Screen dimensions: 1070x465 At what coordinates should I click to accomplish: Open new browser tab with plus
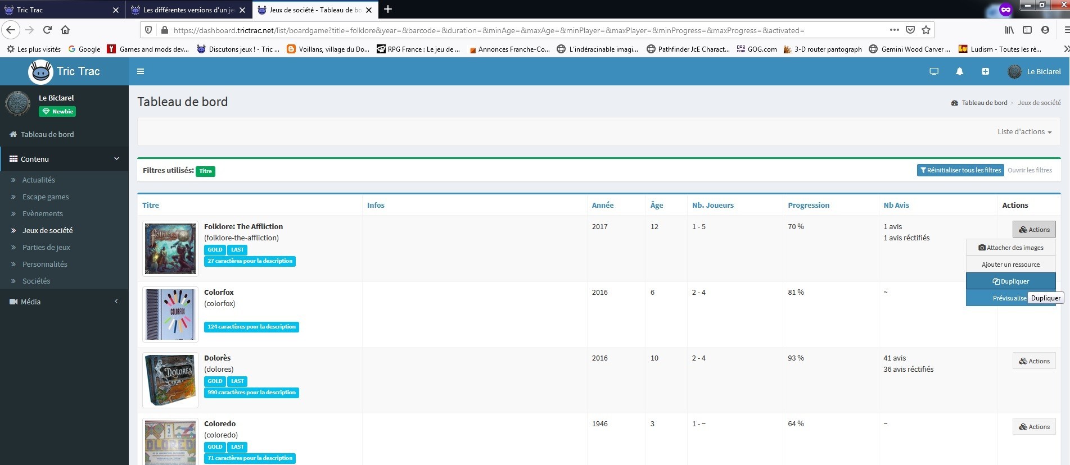[x=388, y=9]
